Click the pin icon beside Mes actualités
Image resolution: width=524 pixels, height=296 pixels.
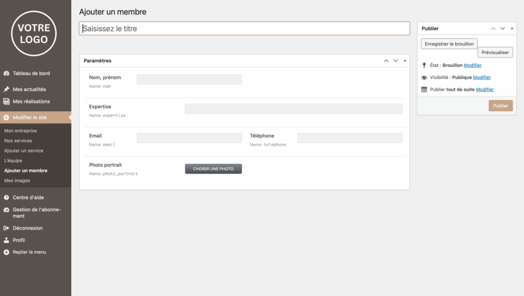pos(6,89)
